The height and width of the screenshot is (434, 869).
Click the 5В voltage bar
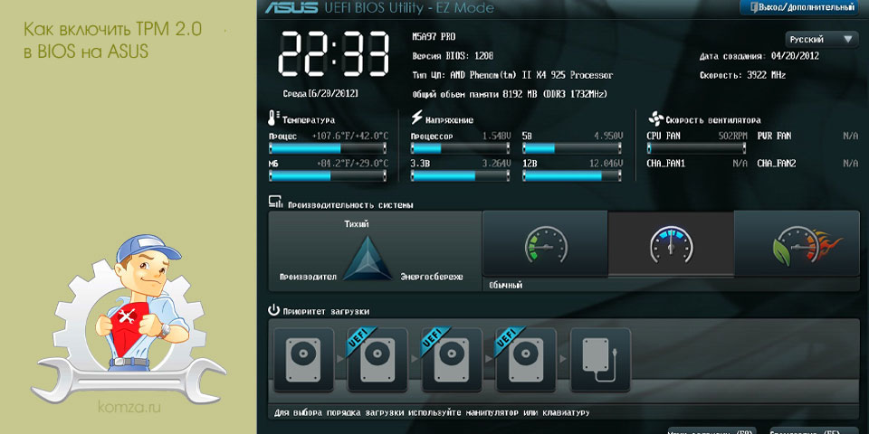coord(572,147)
